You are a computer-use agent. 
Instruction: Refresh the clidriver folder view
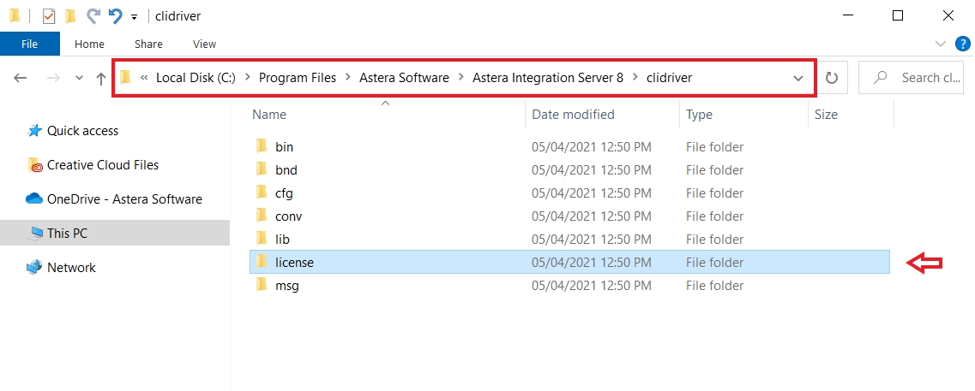831,78
